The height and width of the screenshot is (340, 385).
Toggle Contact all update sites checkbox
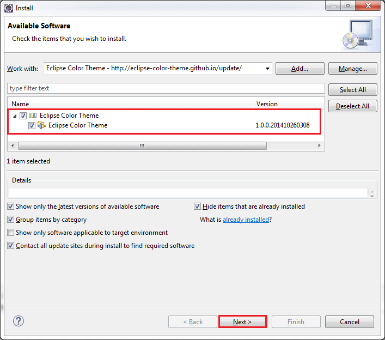pos(10,245)
